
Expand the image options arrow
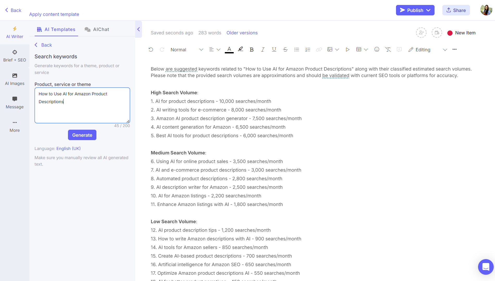click(x=337, y=49)
